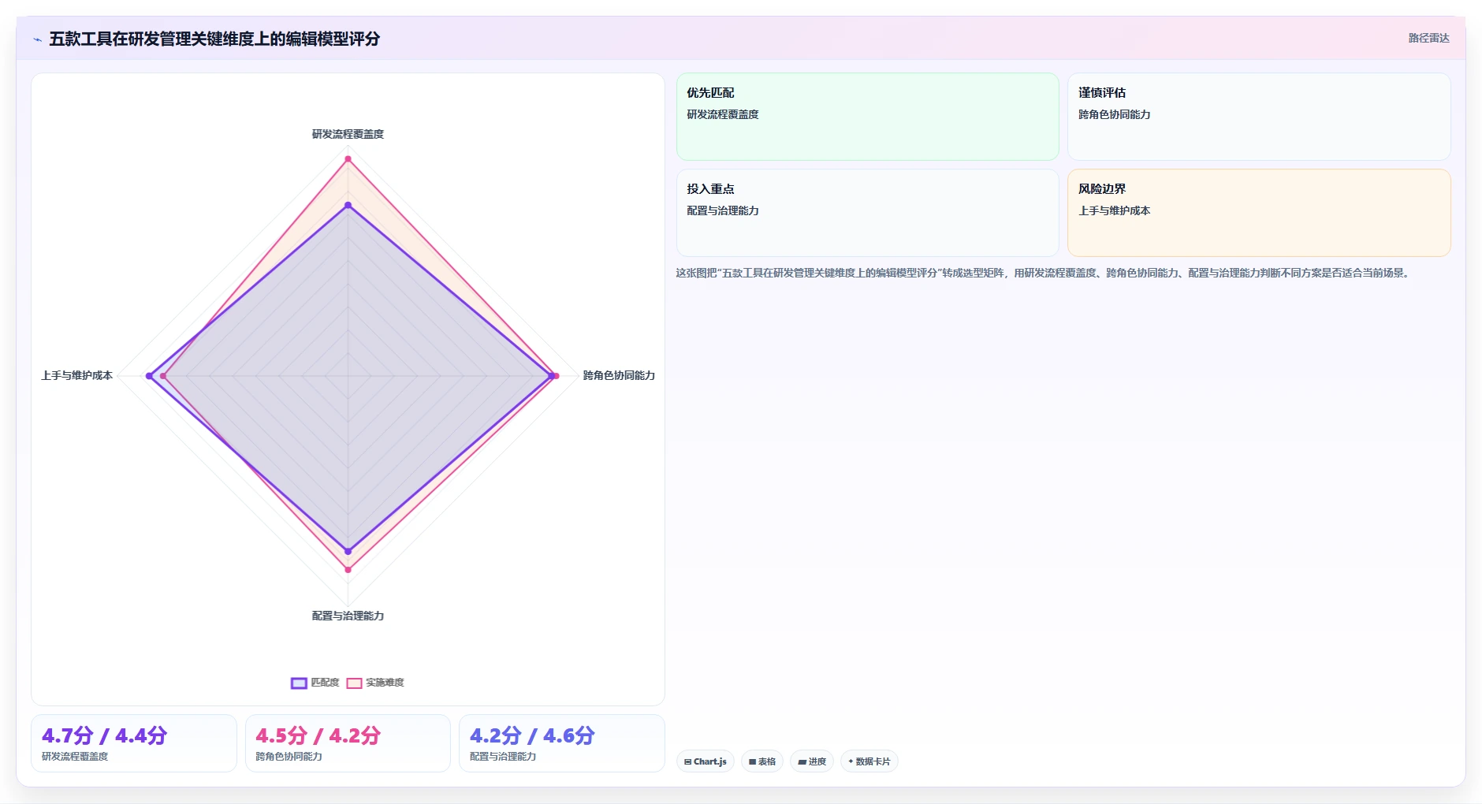Click the purple 匹配度 point on the 研发流程覆盖度 axis
Image resolution: width=1482 pixels, height=804 pixels.
(x=348, y=205)
